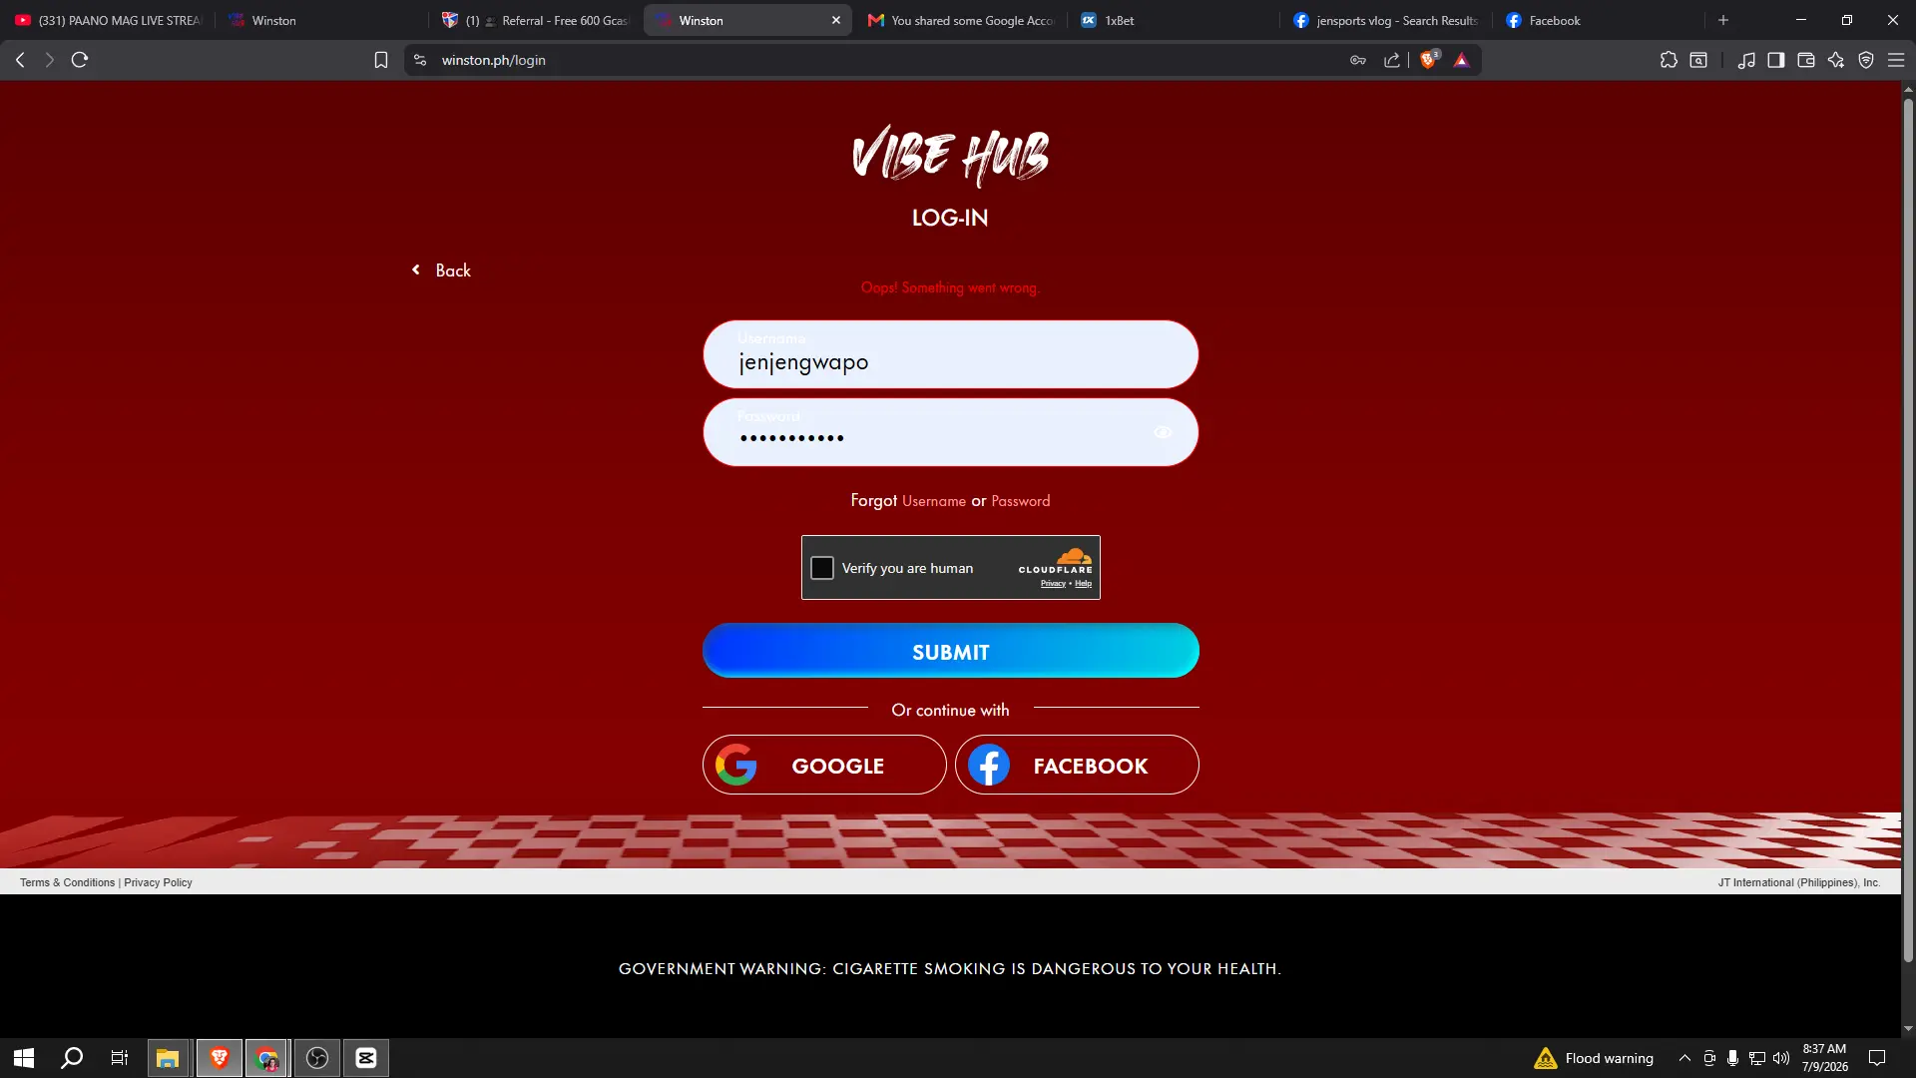Open the Brave Wallet icon
Viewport: 1916px width, 1078px height.
pos(1806,60)
